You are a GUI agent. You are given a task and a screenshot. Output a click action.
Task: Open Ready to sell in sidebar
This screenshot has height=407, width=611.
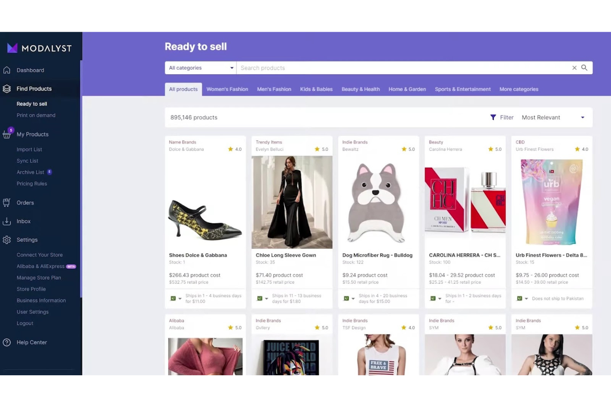tap(32, 104)
